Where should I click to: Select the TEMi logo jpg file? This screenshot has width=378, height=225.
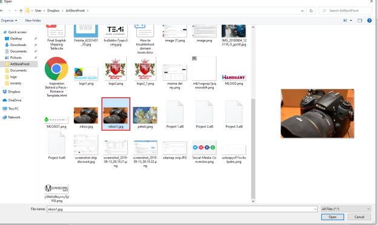click(116, 35)
